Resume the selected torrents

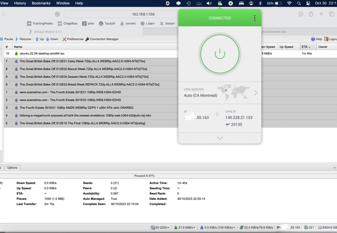(x=24, y=39)
